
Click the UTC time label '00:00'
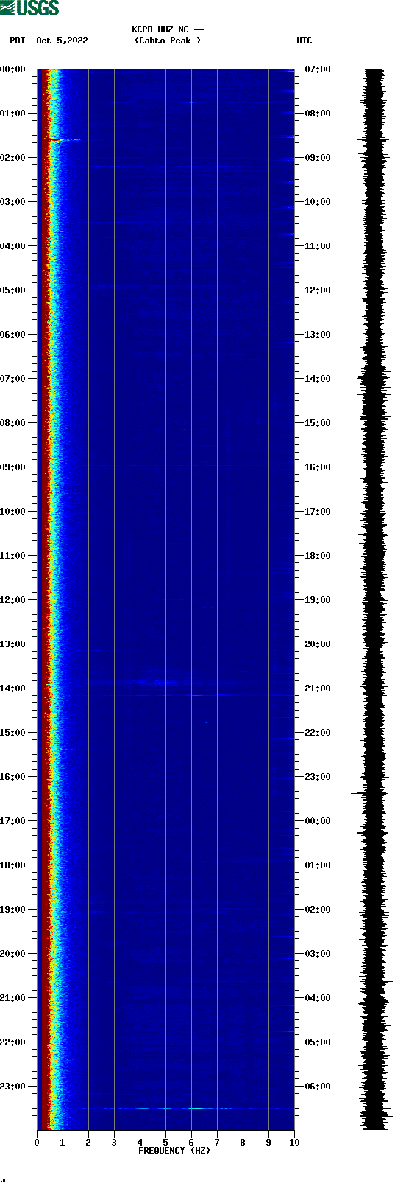tap(318, 821)
